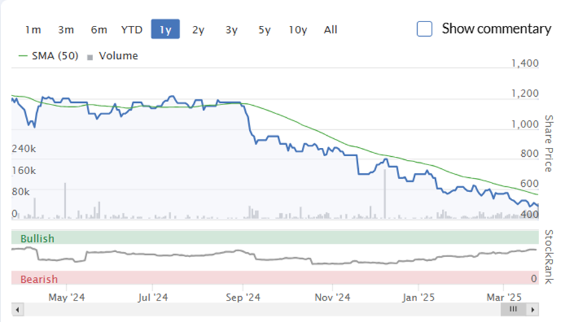Select the 10y time range
This screenshot has width=565, height=322.
point(298,29)
